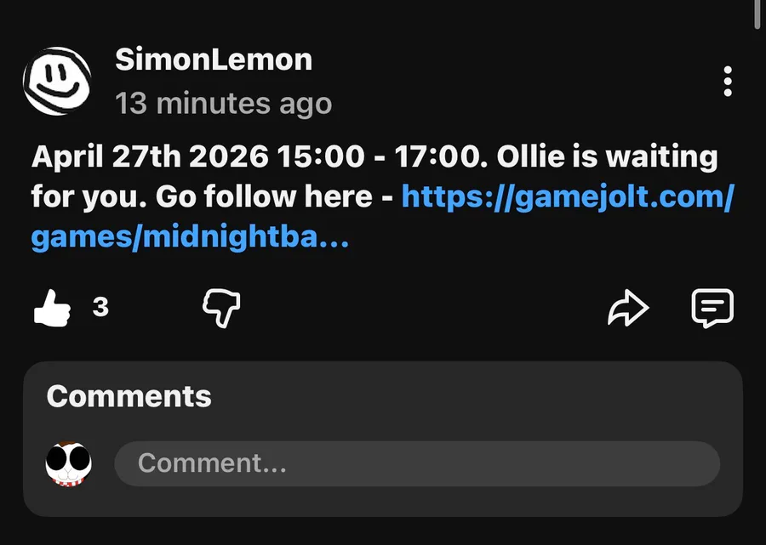Follow the 'games/midnightba...' link continuation
The image size is (766, 545).
point(190,238)
